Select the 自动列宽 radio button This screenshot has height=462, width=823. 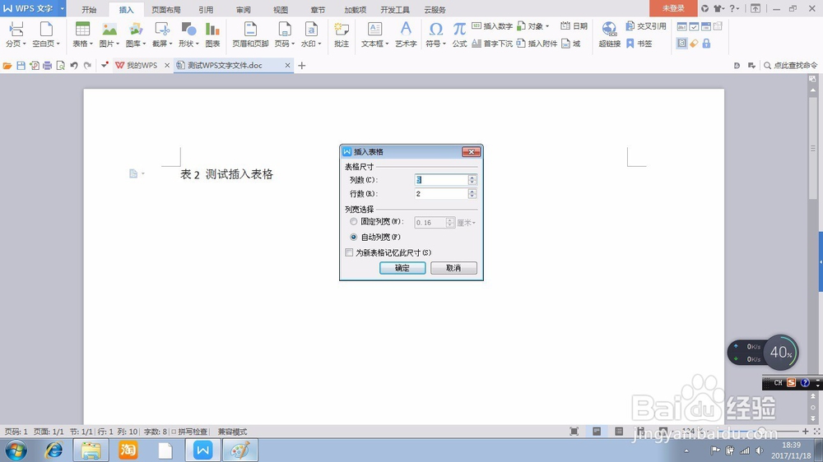point(354,237)
